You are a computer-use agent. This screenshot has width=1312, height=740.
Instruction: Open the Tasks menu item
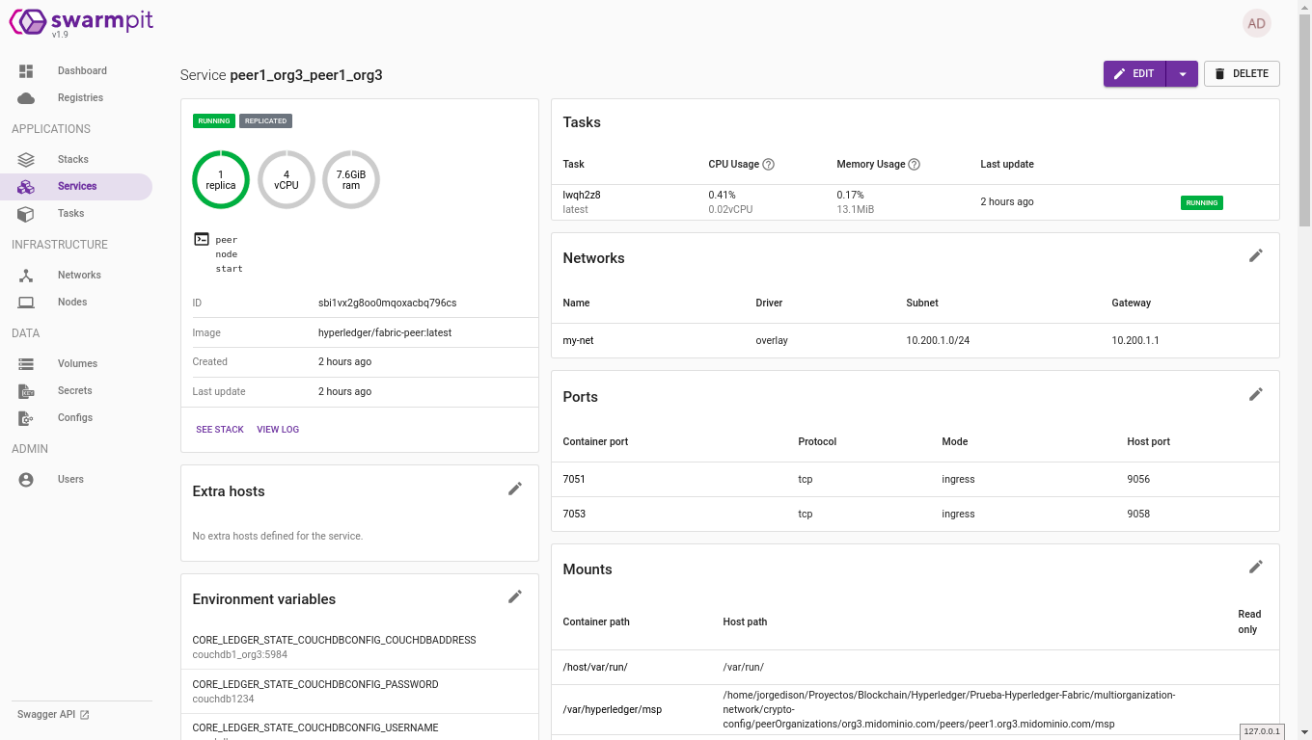[70, 214]
